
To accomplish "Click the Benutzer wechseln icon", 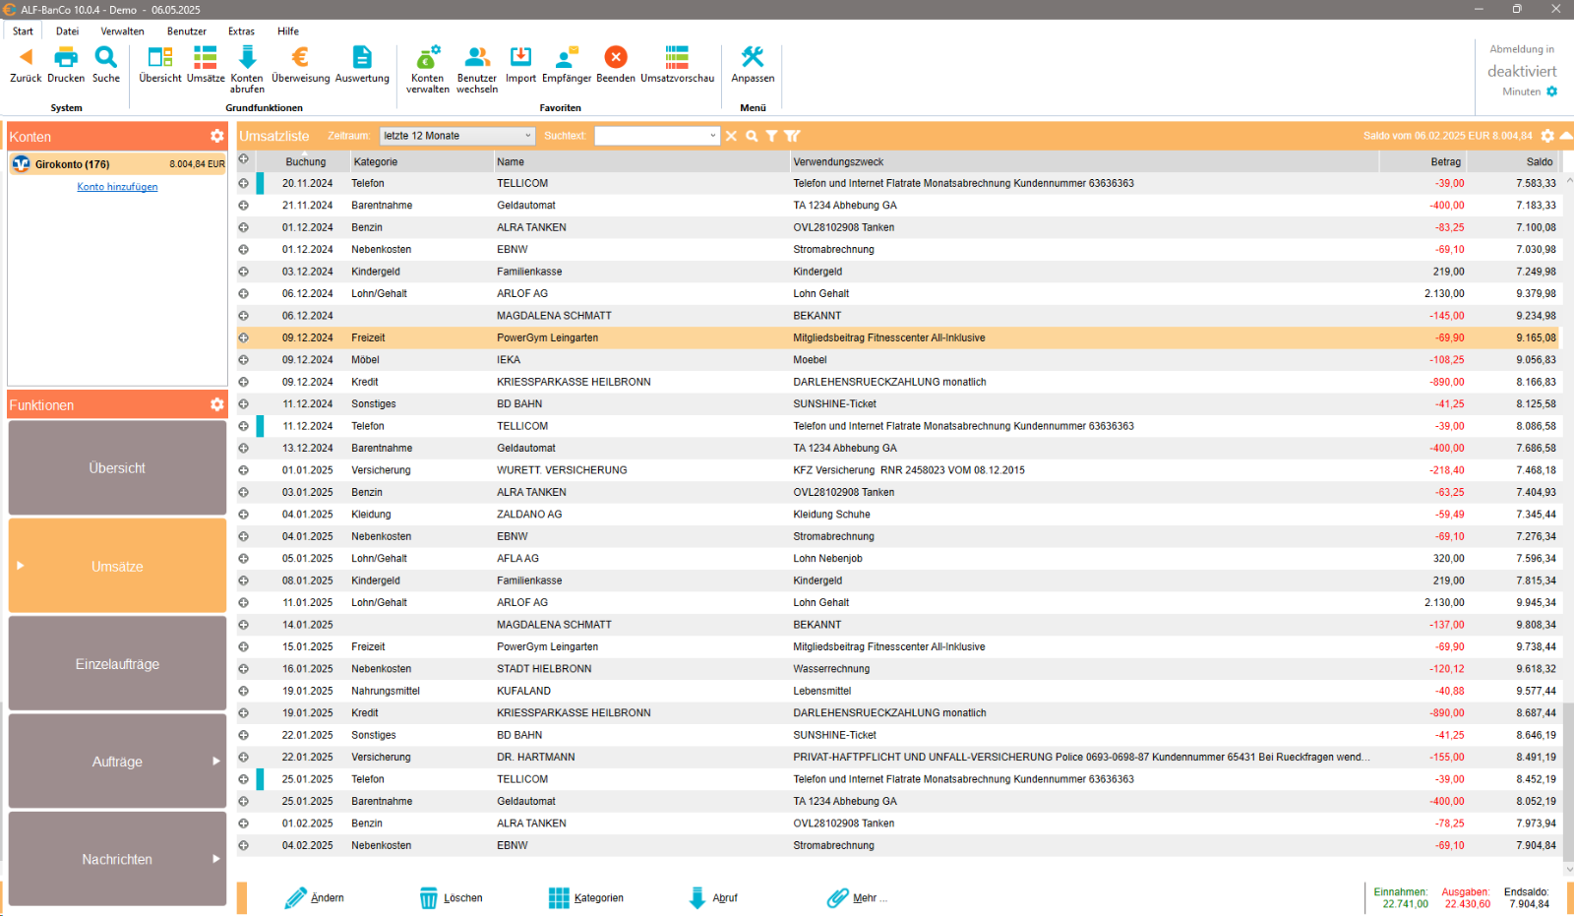I will point(477,57).
